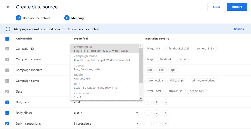Viewport: 251px width, 129px height.
Task: Uncheck the Daily impressions checkbox
Action: (x=7, y=124)
